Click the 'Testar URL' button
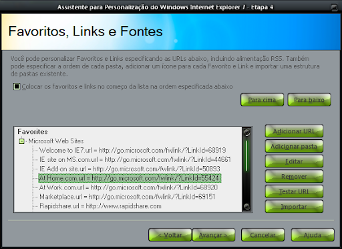 click(x=294, y=191)
